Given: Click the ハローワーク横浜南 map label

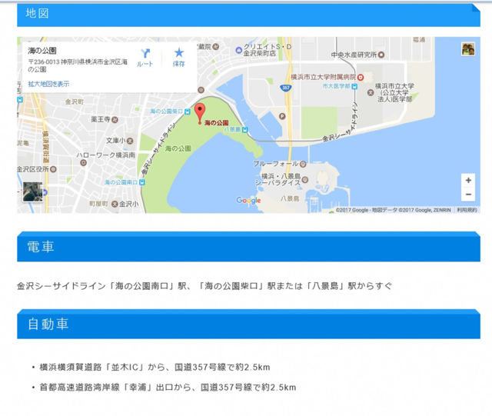Looking at the screenshot, I should click(105, 155).
